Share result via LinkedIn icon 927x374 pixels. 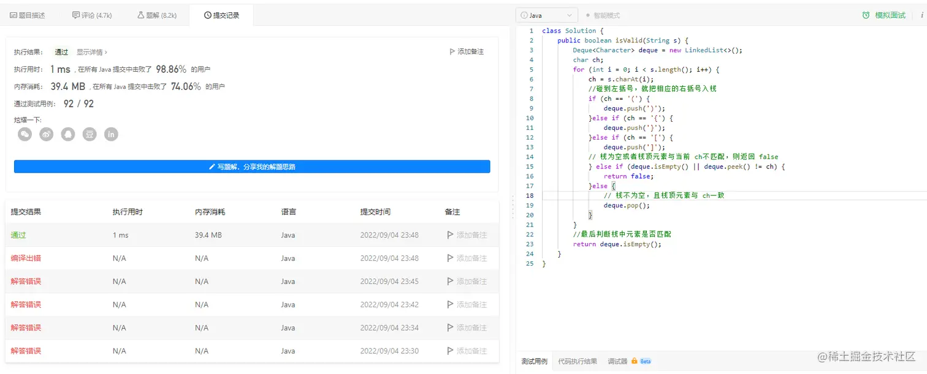point(111,134)
